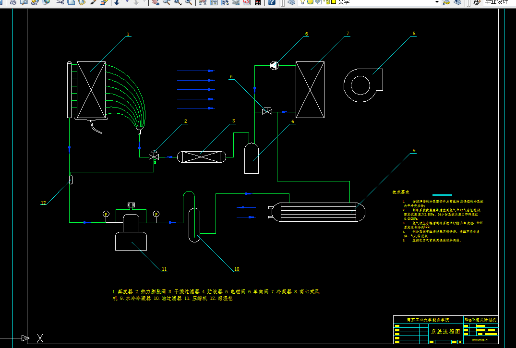
Task: Select the number label 8 callout
Action: [414, 34]
